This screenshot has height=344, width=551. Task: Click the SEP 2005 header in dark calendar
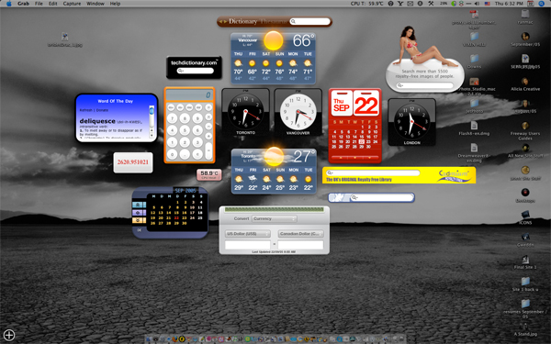pyautogui.click(x=186, y=191)
